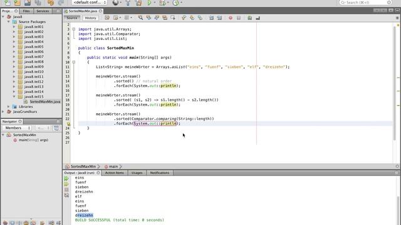Expand the JavaGrundkurs project

[x=3, y=111]
